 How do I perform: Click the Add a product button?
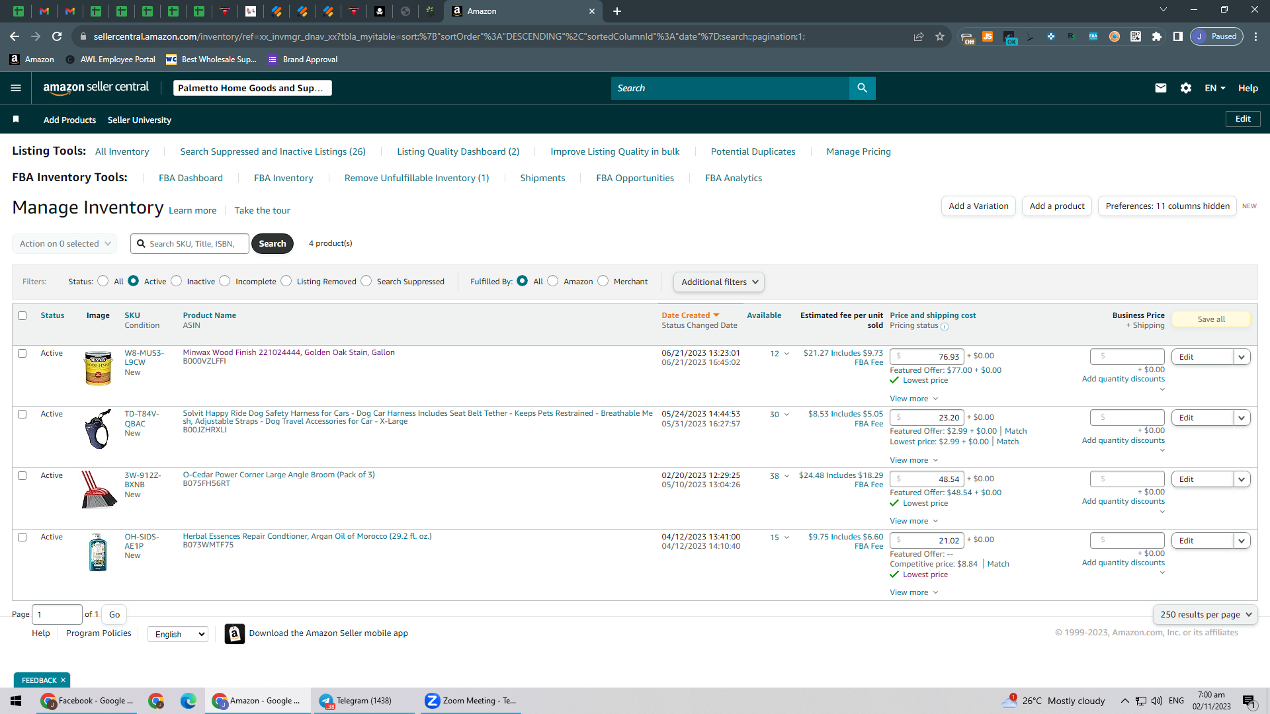point(1057,206)
